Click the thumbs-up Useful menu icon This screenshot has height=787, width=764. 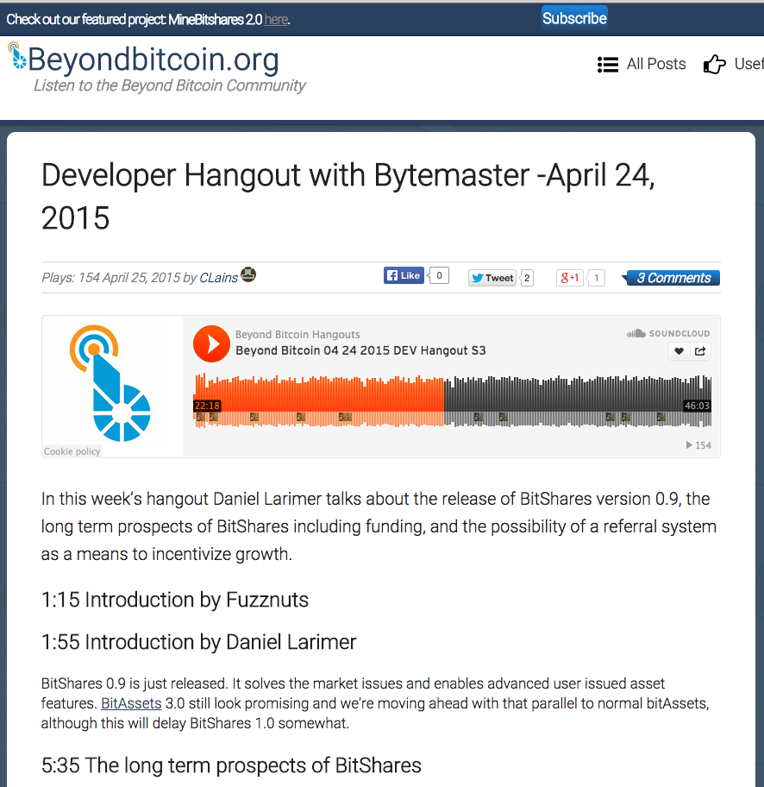point(714,64)
